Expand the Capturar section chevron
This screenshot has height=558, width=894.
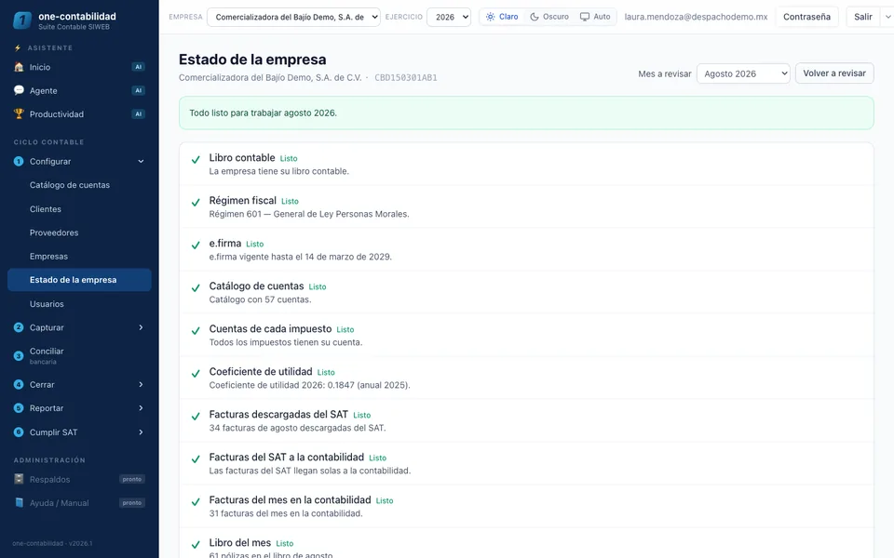click(141, 327)
